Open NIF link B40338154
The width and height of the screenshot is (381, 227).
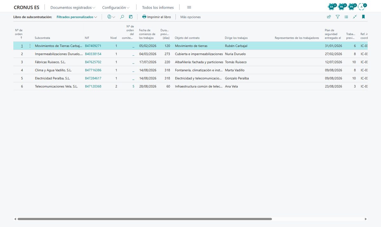tap(93, 54)
